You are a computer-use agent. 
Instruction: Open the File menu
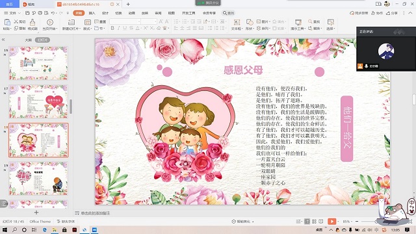[12, 13]
